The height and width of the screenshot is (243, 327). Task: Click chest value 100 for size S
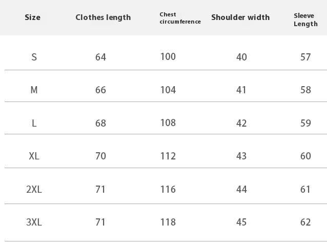(168, 56)
